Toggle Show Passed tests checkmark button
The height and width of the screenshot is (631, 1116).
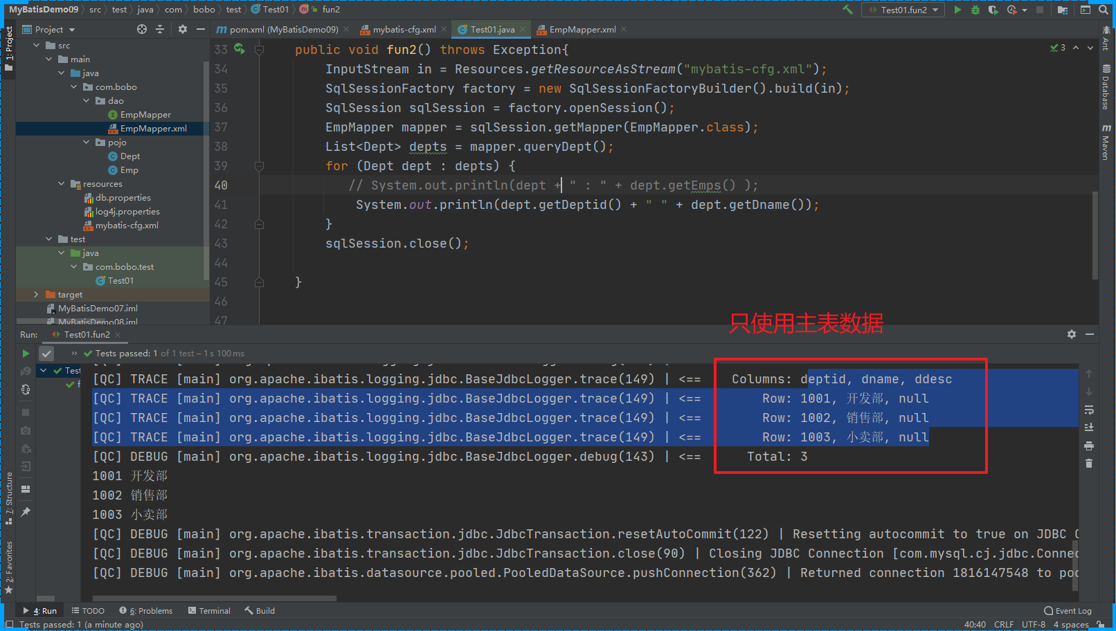(x=46, y=354)
